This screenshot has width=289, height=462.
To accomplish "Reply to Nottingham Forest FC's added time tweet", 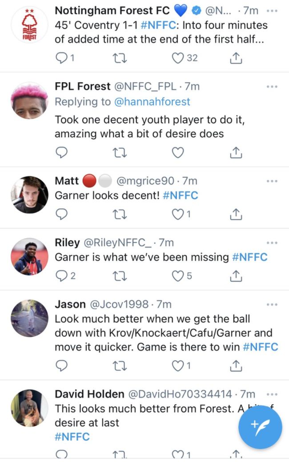I will [x=62, y=58].
